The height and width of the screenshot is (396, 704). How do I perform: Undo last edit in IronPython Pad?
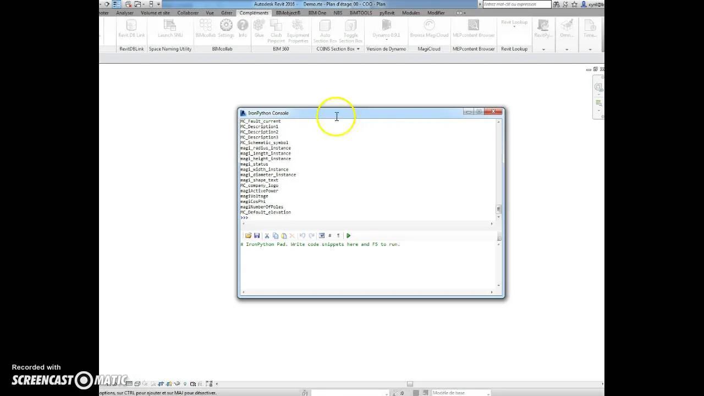coord(302,235)
